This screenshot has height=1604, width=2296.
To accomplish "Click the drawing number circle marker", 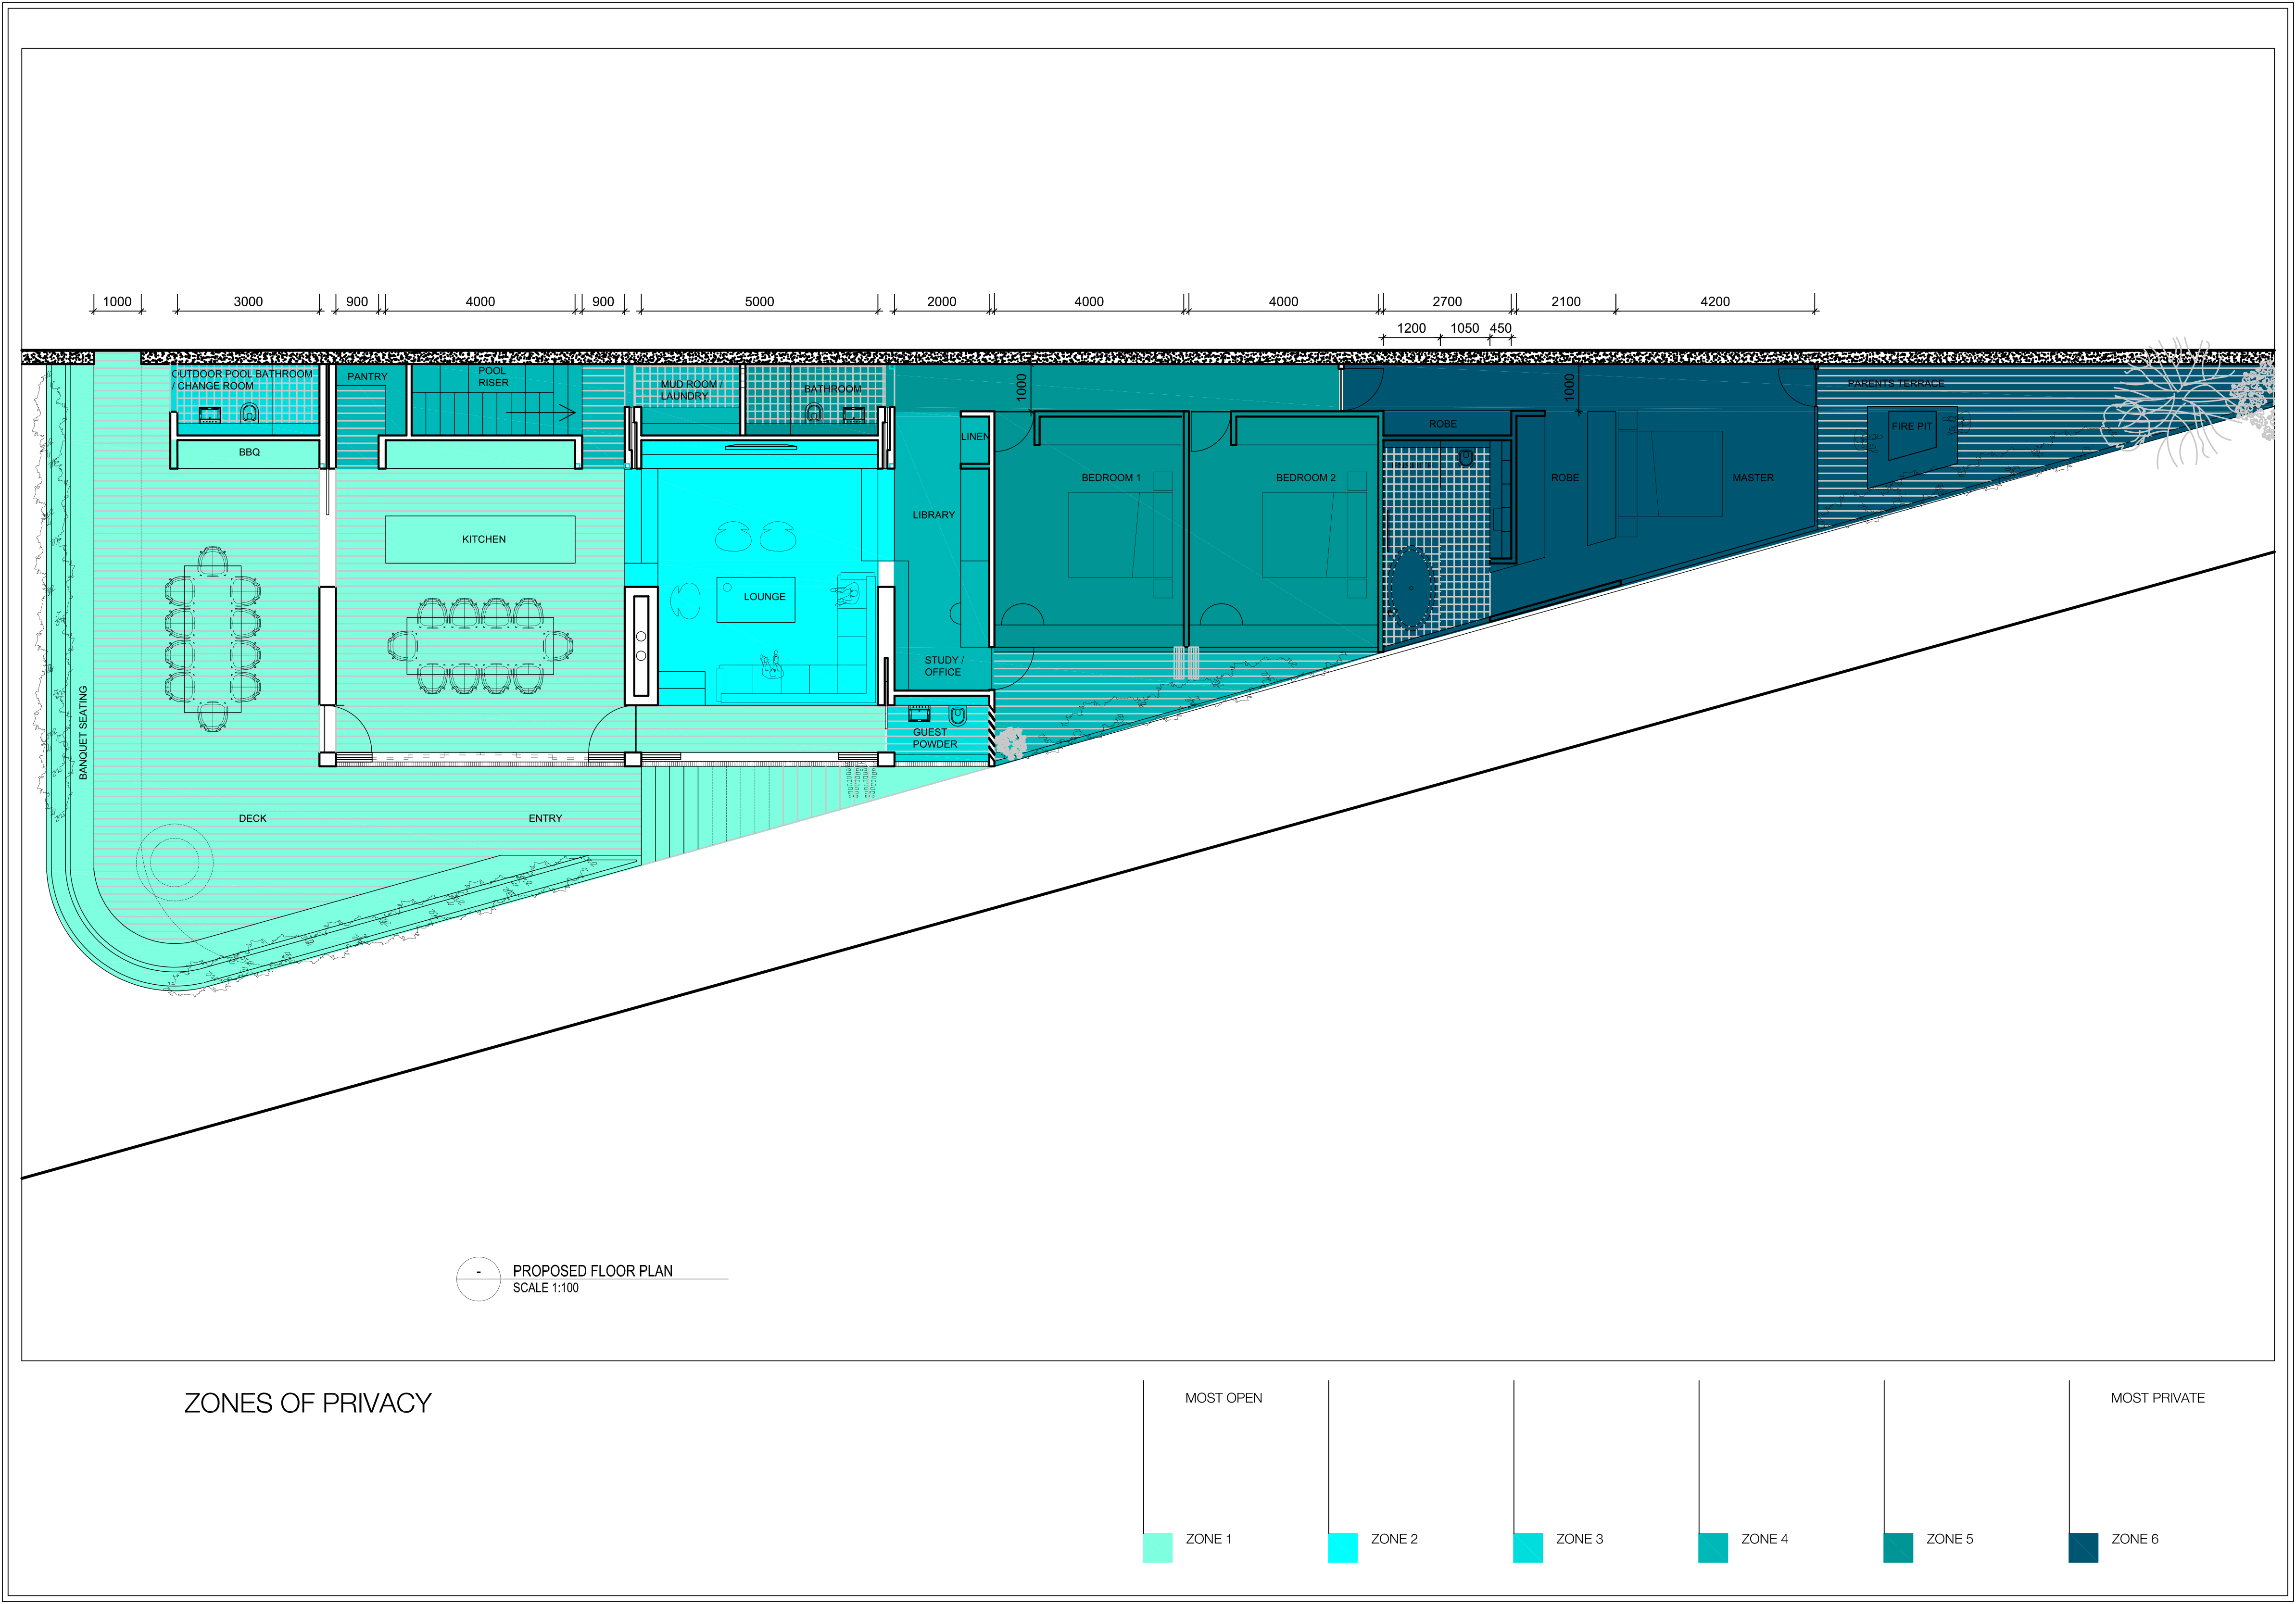I will 478,1278.
